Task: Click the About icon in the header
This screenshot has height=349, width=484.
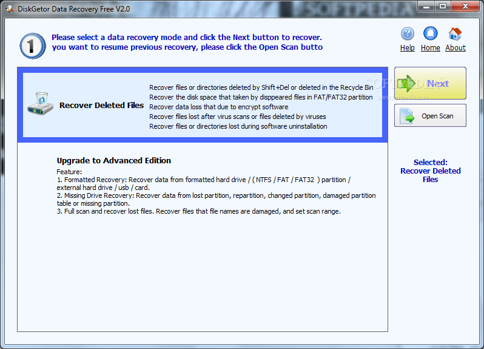Action: [x=455, y=33]
